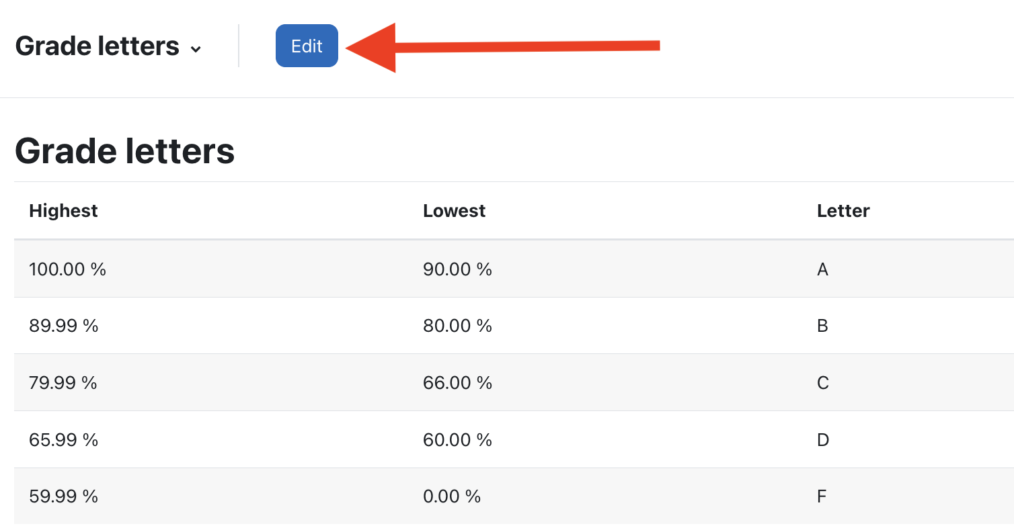1014x532 pixels.
Task: Click the 66.00 % lowest value
Action: tap(457, 383)
